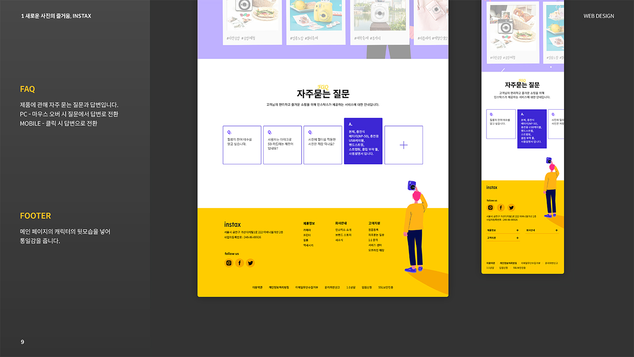Viewport: 634px width, 357px height.
Task: Click the plus icon to load more FAQ questions
Action: (404, 145)
